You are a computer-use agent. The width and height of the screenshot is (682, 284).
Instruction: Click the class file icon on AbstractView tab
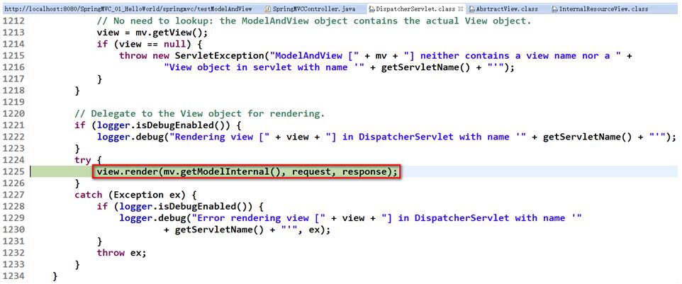coord(471,9)
